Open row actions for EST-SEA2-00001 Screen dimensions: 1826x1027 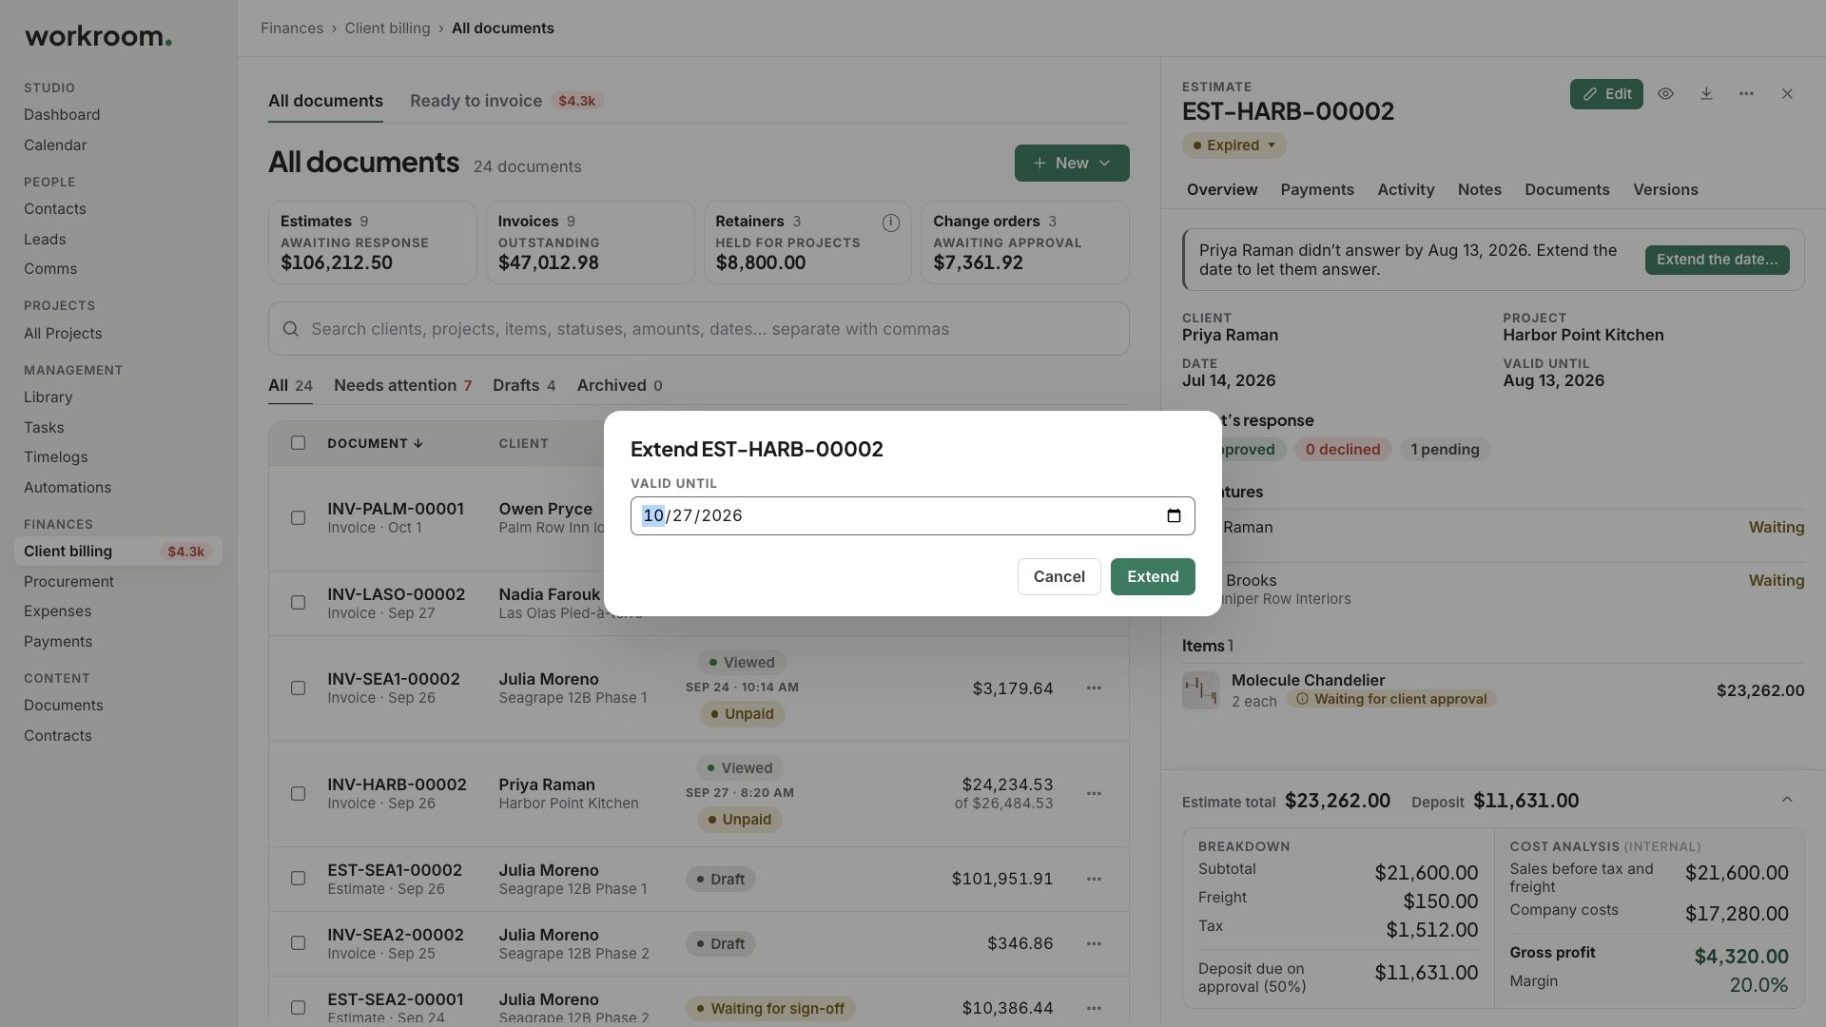[x=1094, y=1008]
